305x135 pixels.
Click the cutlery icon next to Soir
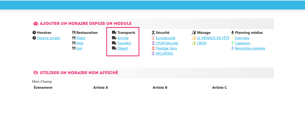[x=74, y=48]
